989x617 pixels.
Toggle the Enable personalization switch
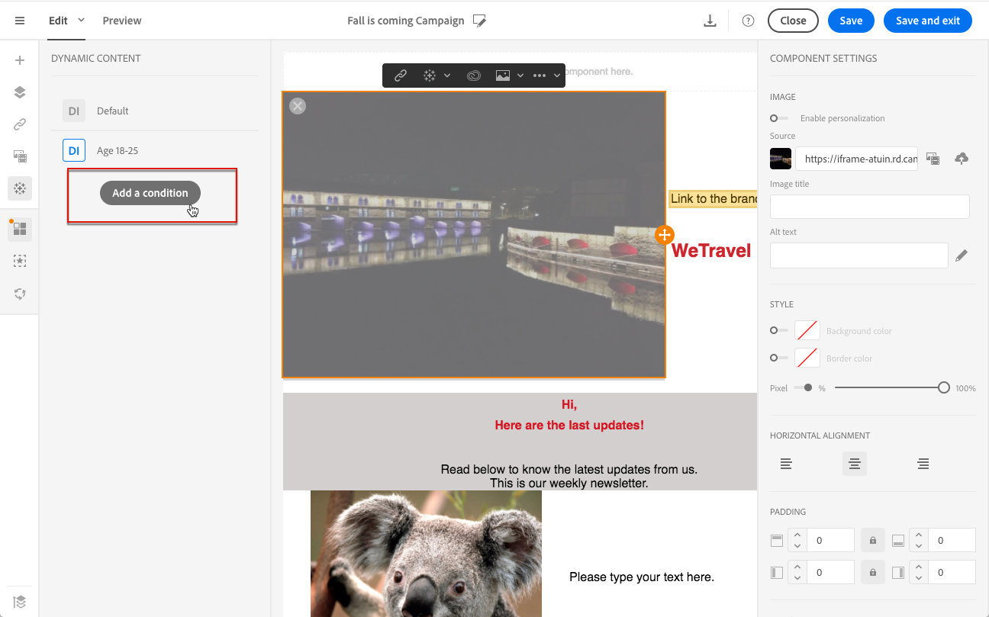(779, 118)
